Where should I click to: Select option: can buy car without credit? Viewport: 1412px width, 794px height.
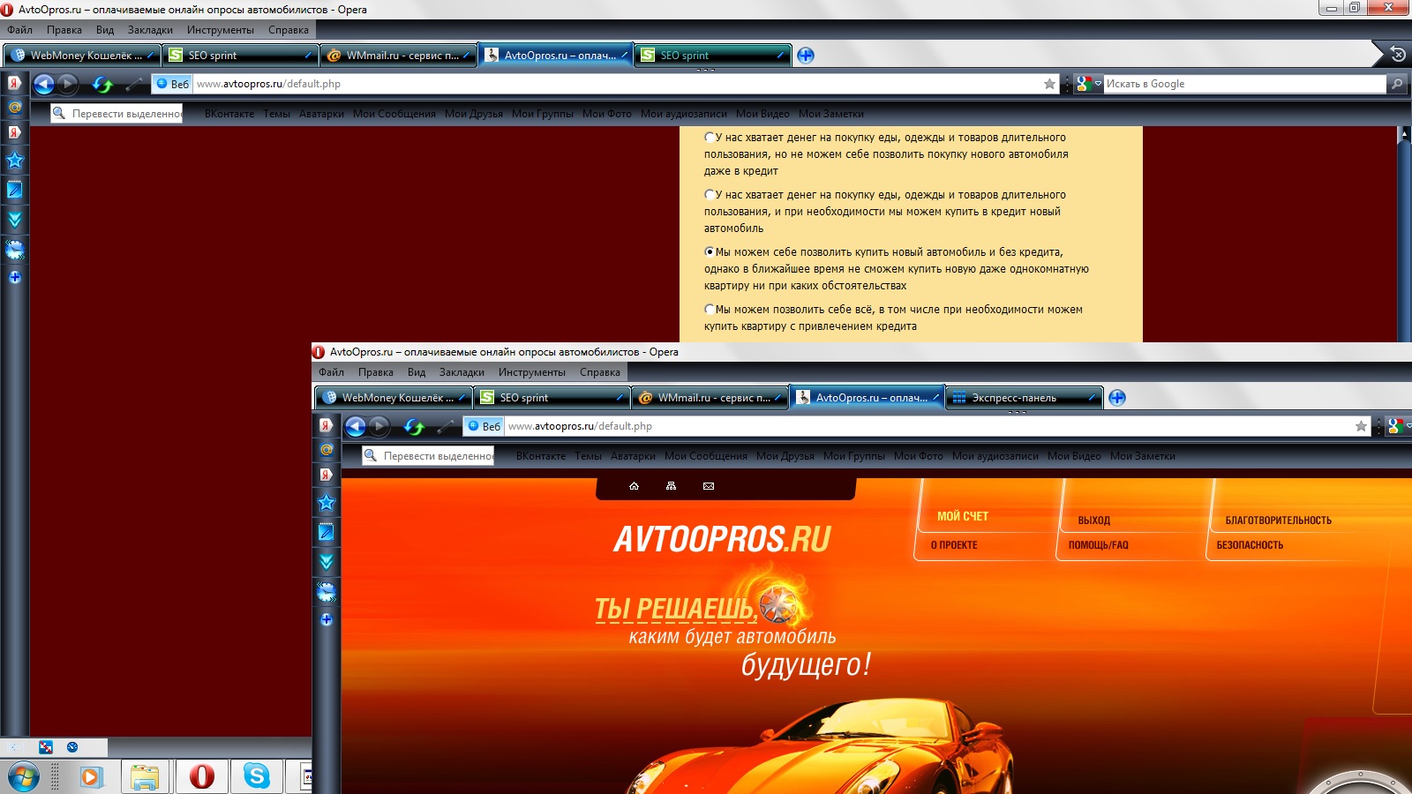coord(710,252)
